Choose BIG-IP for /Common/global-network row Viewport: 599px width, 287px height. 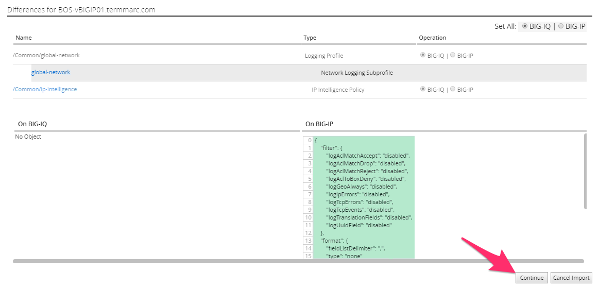(453, 55)
